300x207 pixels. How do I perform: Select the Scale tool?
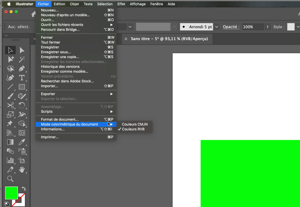(x=10, y=114)
